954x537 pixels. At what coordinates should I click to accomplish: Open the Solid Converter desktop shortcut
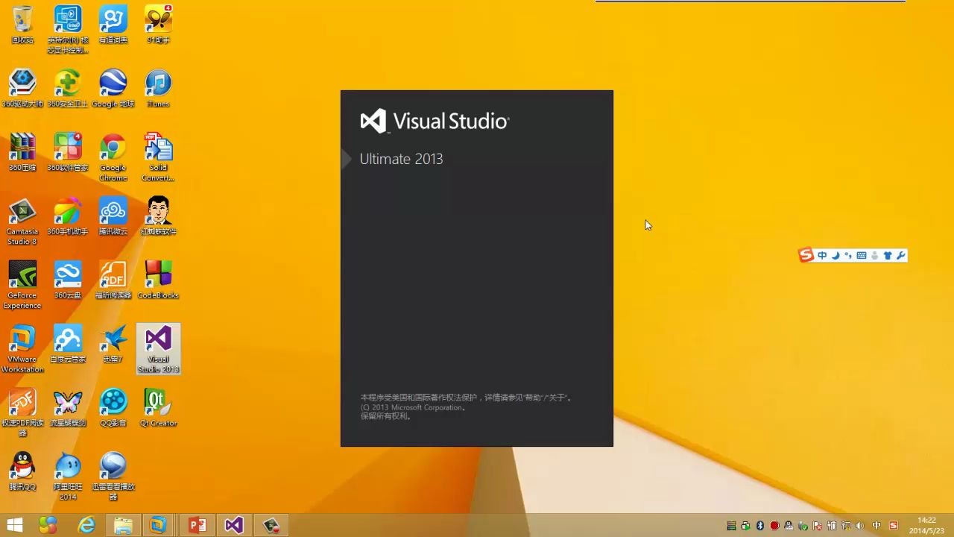coord(158,157)
